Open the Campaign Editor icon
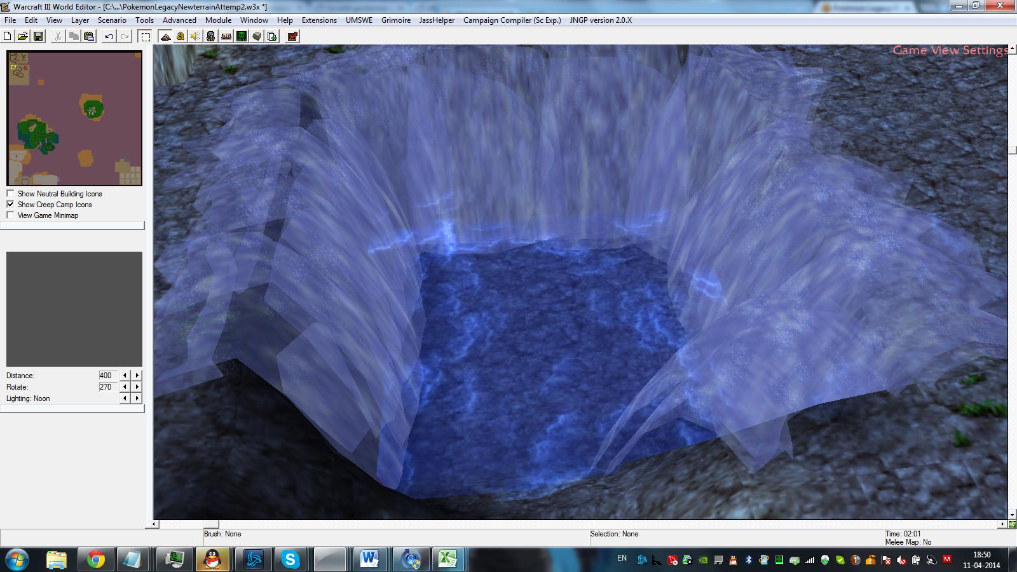The height and width of the screenshot is (572, 1017). tap(226, 37)
